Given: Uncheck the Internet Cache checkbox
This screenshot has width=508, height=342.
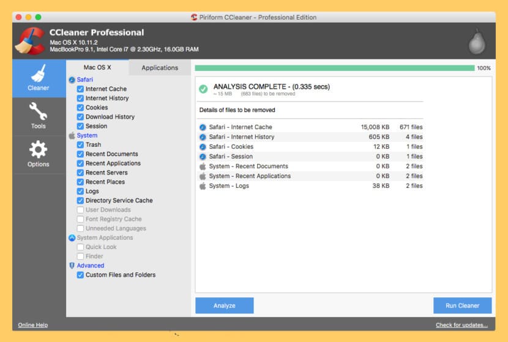Looking at the screenshot, I should [x=80, y=89].
